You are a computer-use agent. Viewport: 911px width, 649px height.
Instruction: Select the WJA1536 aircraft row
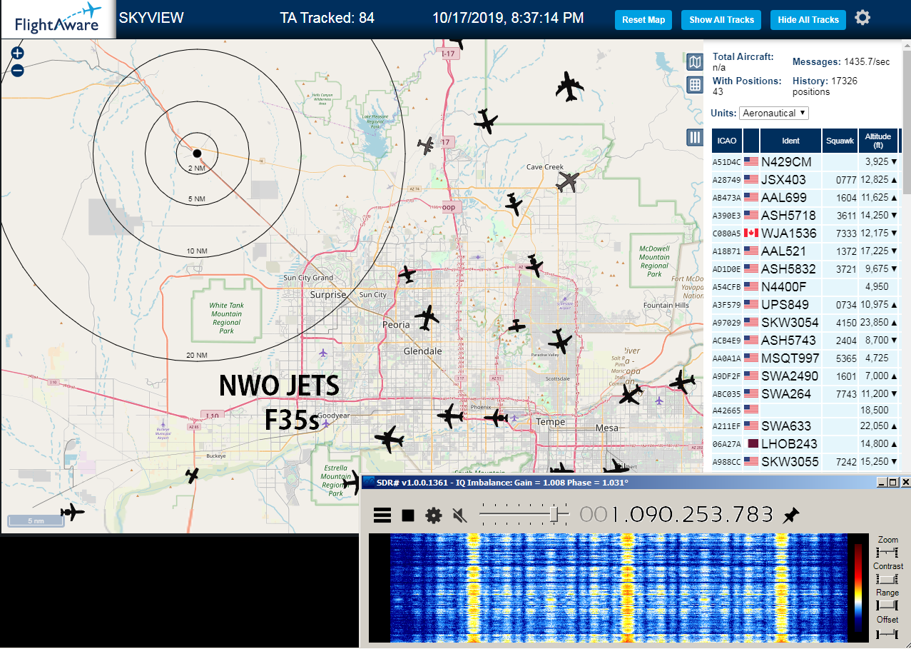[x=806, y=233]
